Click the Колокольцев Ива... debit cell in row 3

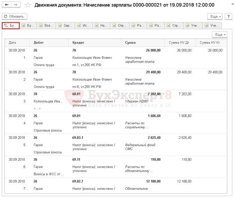48,102
